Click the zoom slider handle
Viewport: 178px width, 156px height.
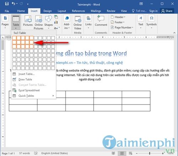[x=150, y=154]
